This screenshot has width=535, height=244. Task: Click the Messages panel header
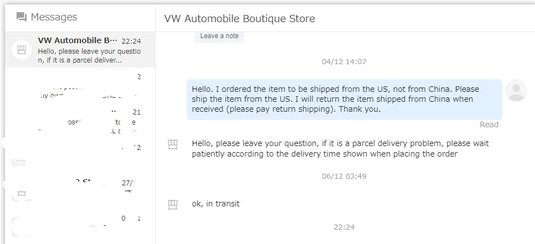(54, 17)
